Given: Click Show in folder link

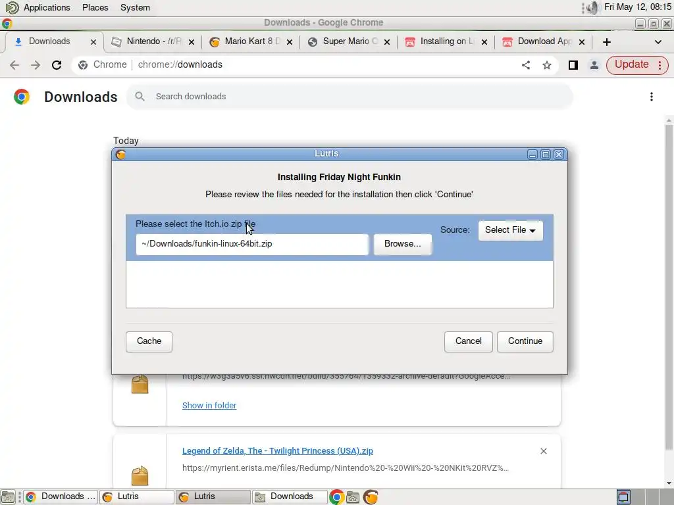Looking at the screenshot, I should 209,405.
